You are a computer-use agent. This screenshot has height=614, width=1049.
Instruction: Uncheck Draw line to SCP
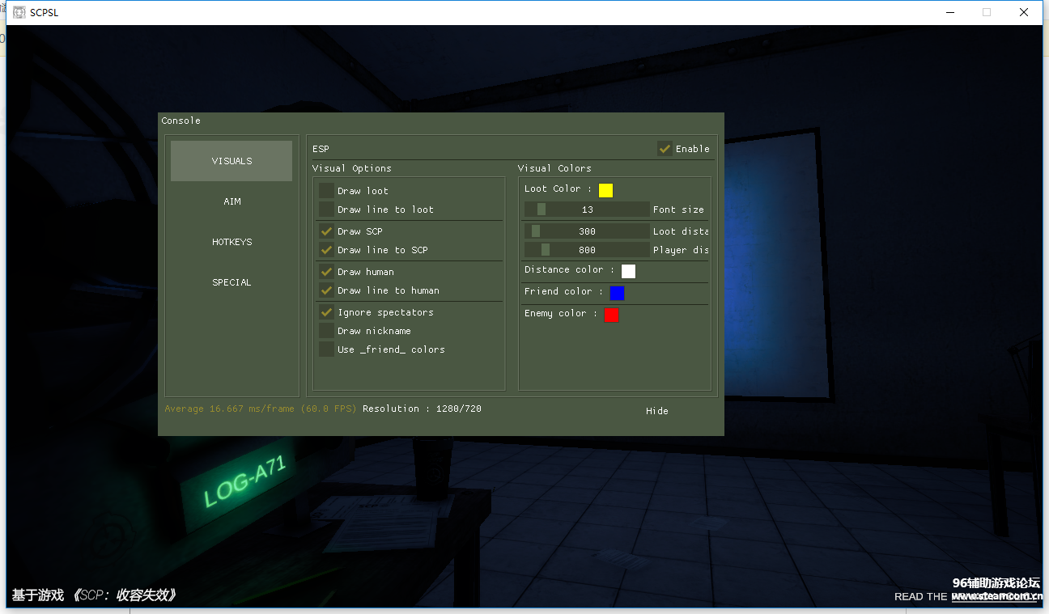[x=326, y=250]
